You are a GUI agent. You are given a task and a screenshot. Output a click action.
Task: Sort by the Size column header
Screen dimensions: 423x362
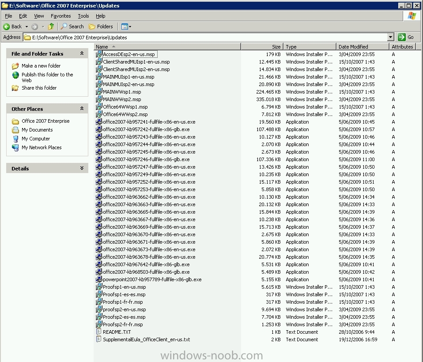coord(262,47)
